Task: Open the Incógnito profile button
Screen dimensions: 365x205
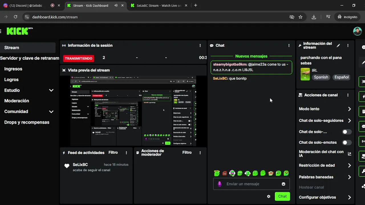Action: tap(348, 17)
